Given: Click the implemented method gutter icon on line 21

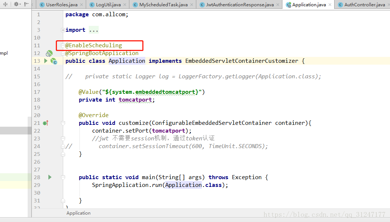Looking at the screenshot, I should [46, 123].
